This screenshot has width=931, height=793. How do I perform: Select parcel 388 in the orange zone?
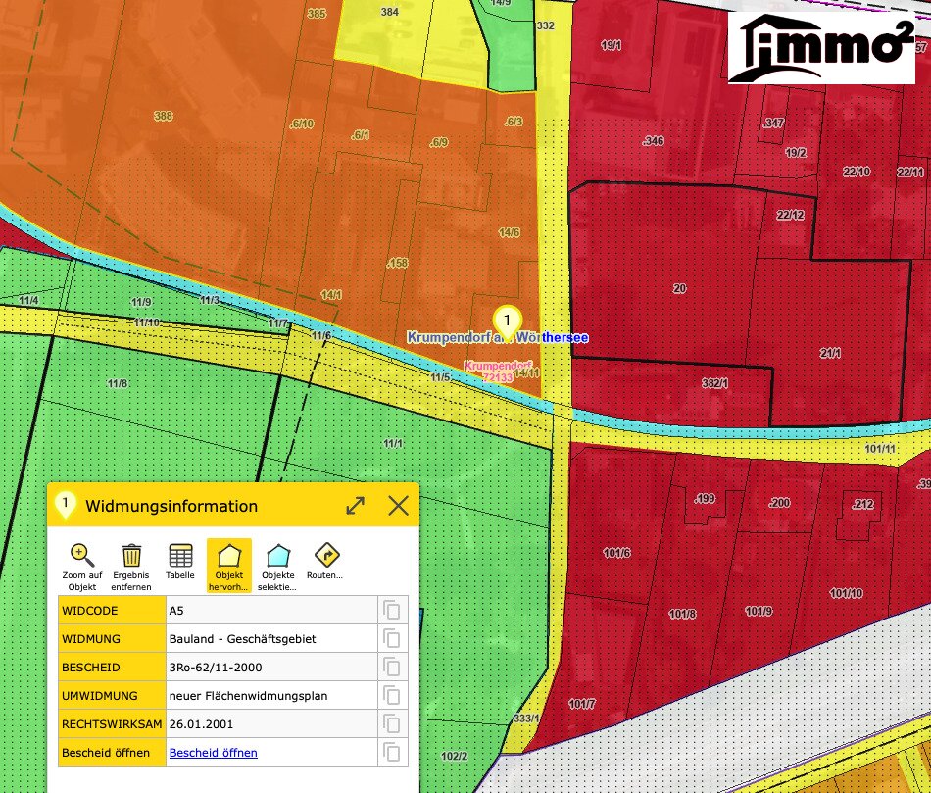point(164,116)
